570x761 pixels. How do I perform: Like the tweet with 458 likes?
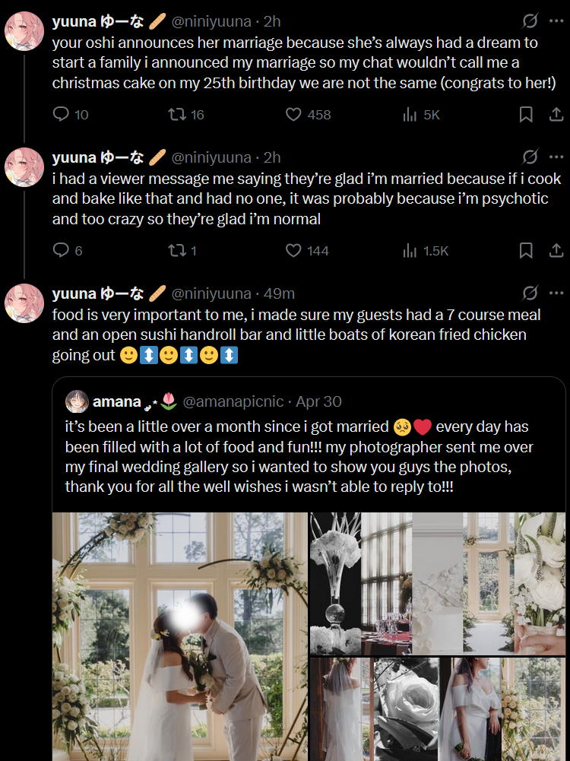[293, 115]
